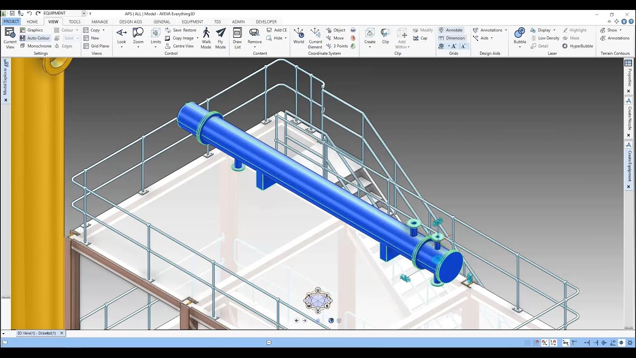Image resolution: width=636 pixels, height=358 pixels.
Task: Switch to the TOOLS tab
Action: (75, 22)
